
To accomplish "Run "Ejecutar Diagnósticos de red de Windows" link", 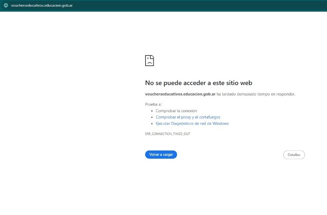I will coord(192,123).
